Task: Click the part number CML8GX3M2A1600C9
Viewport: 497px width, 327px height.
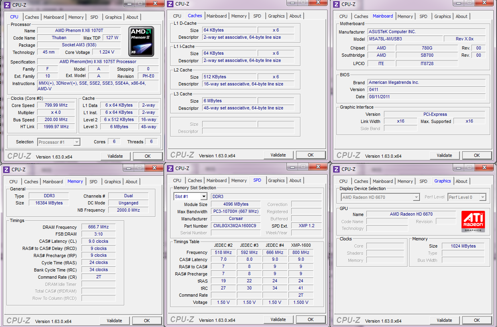Action: (236, 226)
